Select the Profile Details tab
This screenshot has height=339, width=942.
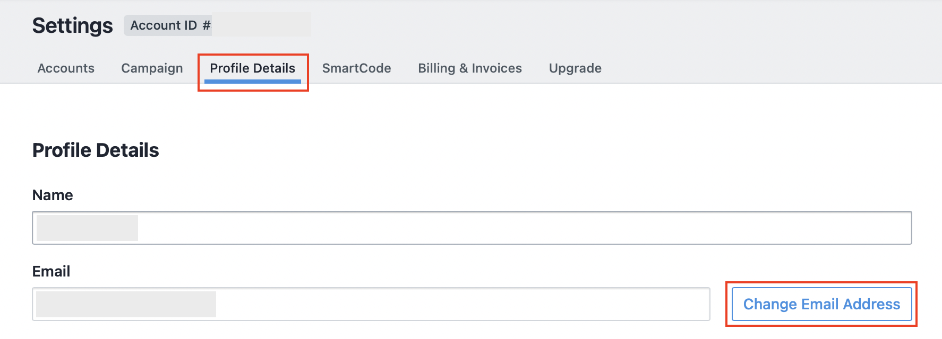(252, 68)
